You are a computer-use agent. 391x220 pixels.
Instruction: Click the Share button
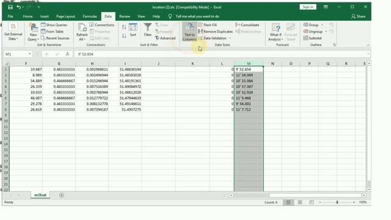tap(359, 16)
